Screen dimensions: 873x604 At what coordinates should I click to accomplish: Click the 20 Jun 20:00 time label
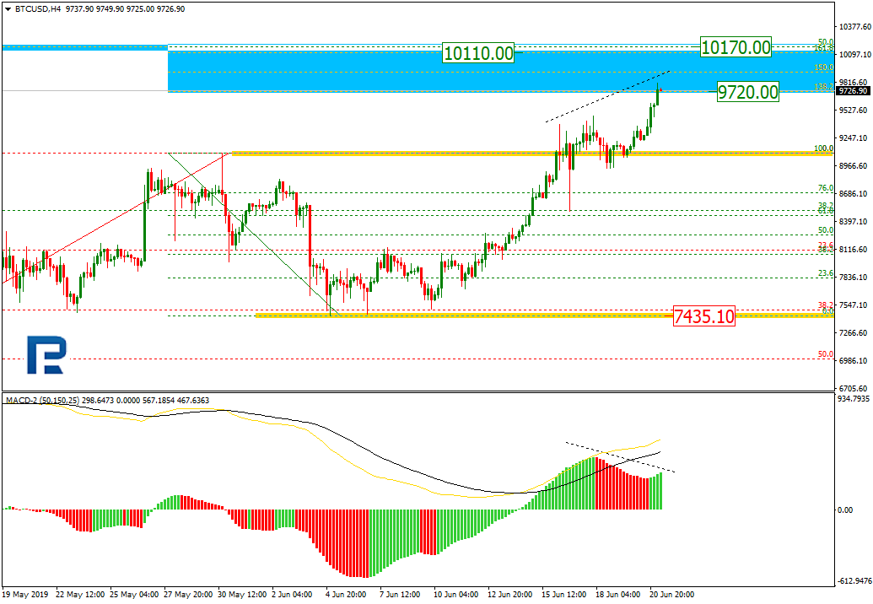[x=672, y=595]
